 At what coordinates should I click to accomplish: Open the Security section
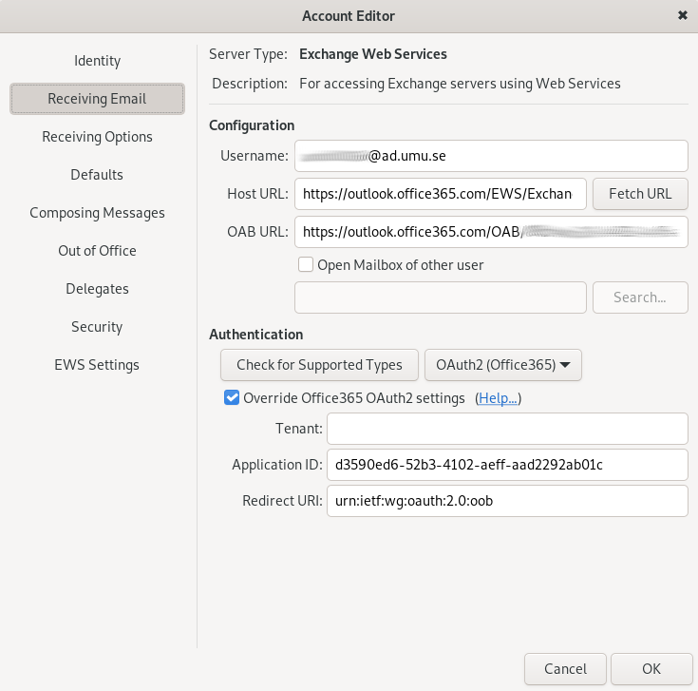tap(97, 327)
